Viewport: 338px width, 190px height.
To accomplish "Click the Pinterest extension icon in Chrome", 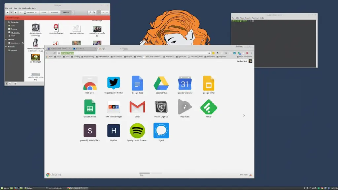I will pos(247,53).
